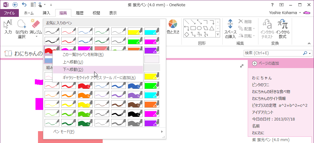The width and height of the screenshot is (314, 143).
Task: Dock OneNote to desktop icon
Action: pos(33,5)
